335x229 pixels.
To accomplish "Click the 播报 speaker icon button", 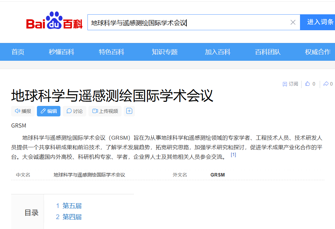I will [x=23, y=111].
